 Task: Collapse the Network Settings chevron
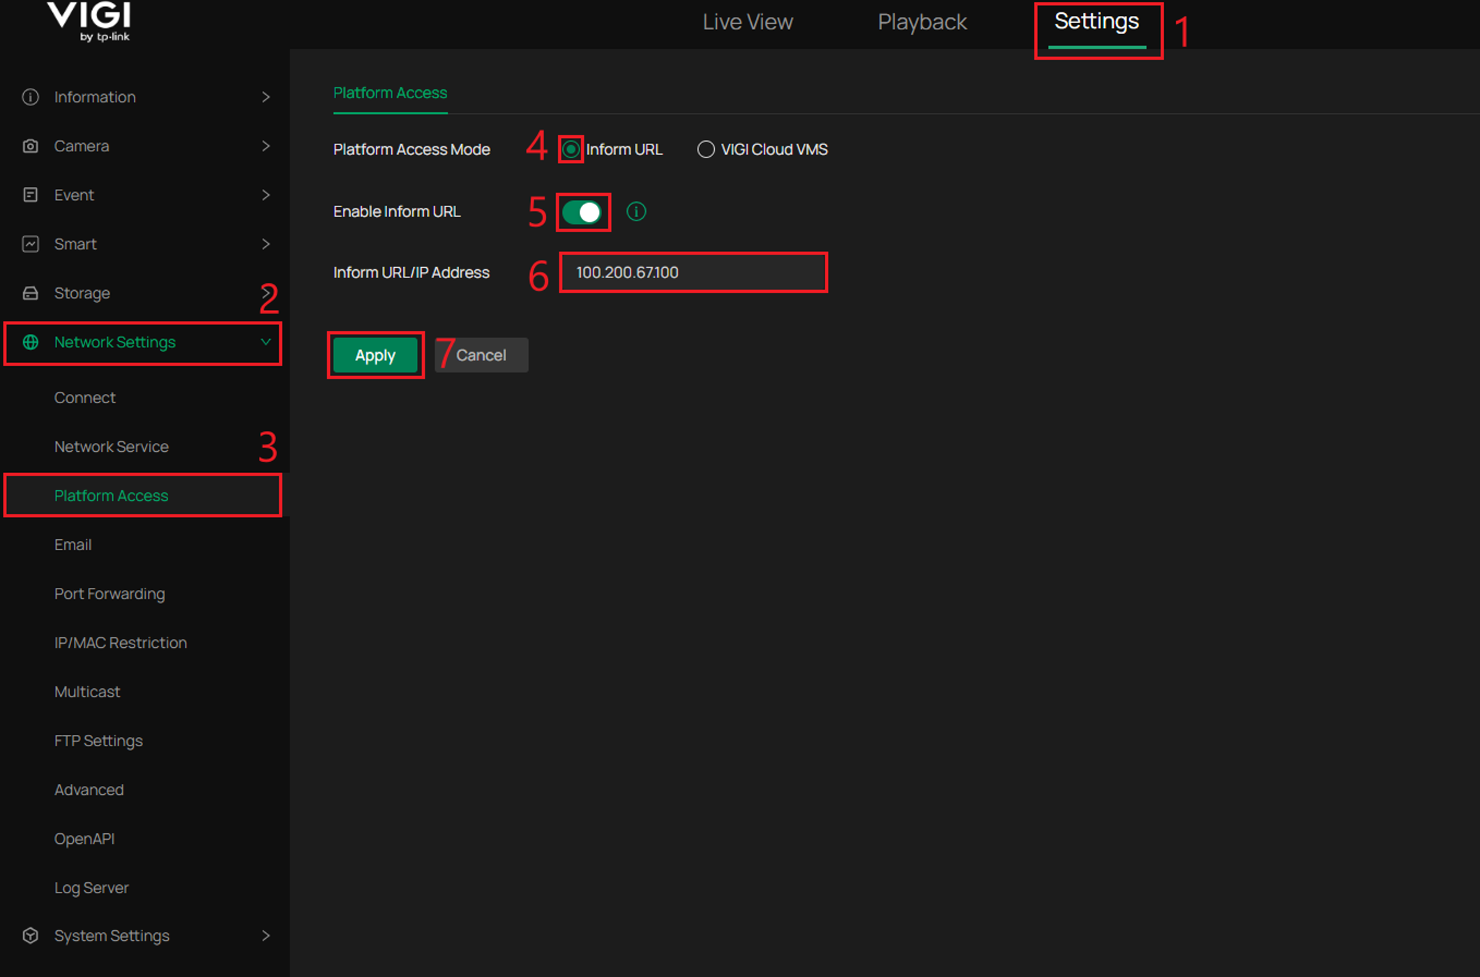tap(266, 342)
